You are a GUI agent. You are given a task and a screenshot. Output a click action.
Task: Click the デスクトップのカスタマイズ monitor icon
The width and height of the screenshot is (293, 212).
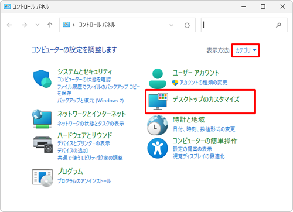(x=158, y=101)
